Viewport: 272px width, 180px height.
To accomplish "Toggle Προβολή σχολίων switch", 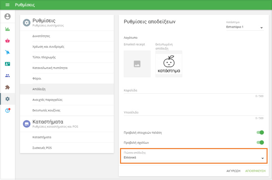I will click(x=260, y=143).
